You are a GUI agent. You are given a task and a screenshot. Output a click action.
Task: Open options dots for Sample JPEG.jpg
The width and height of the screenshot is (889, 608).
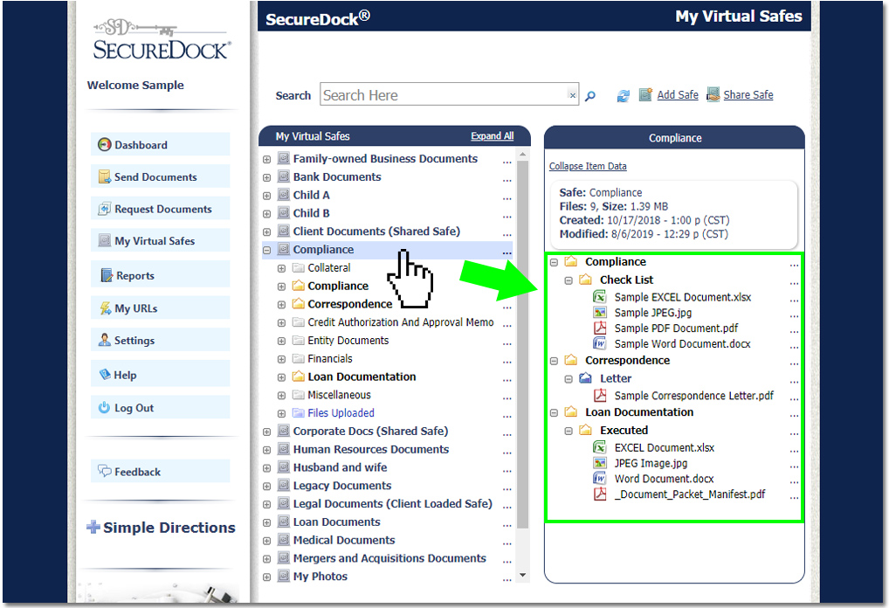(x=794, y=315)
